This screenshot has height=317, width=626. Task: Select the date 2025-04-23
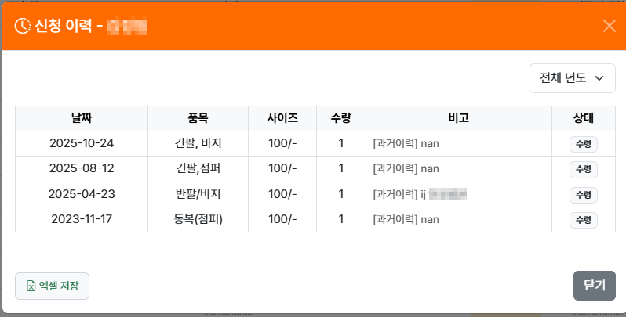(82, 194)
